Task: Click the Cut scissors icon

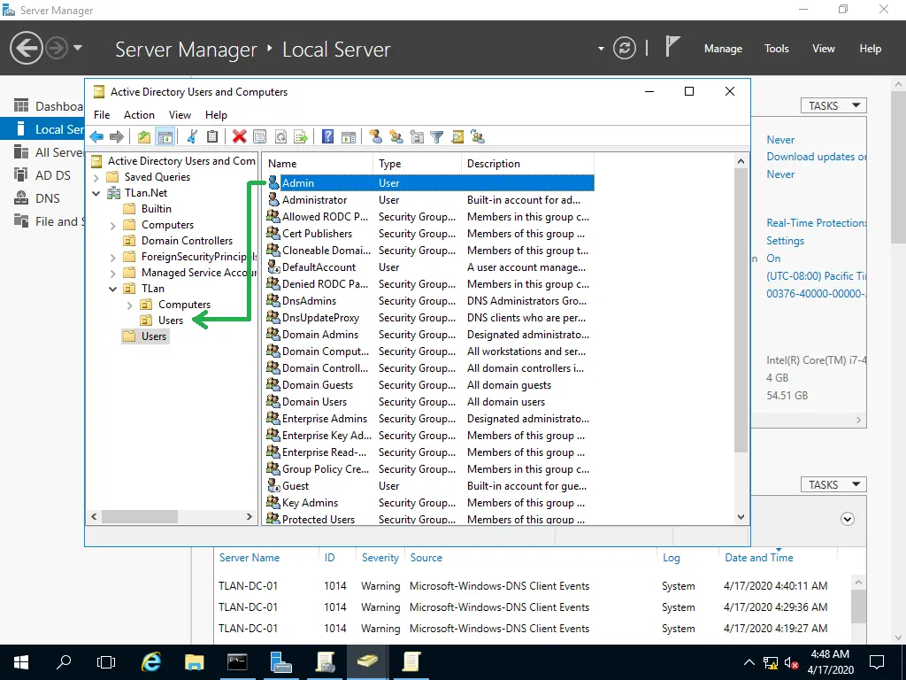Action: point(192,137)
